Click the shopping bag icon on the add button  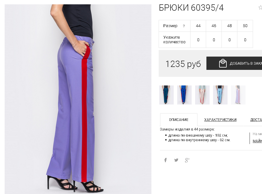tap(223, 63)
